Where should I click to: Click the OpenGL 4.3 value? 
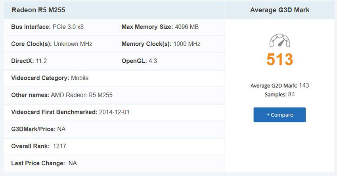153,61
